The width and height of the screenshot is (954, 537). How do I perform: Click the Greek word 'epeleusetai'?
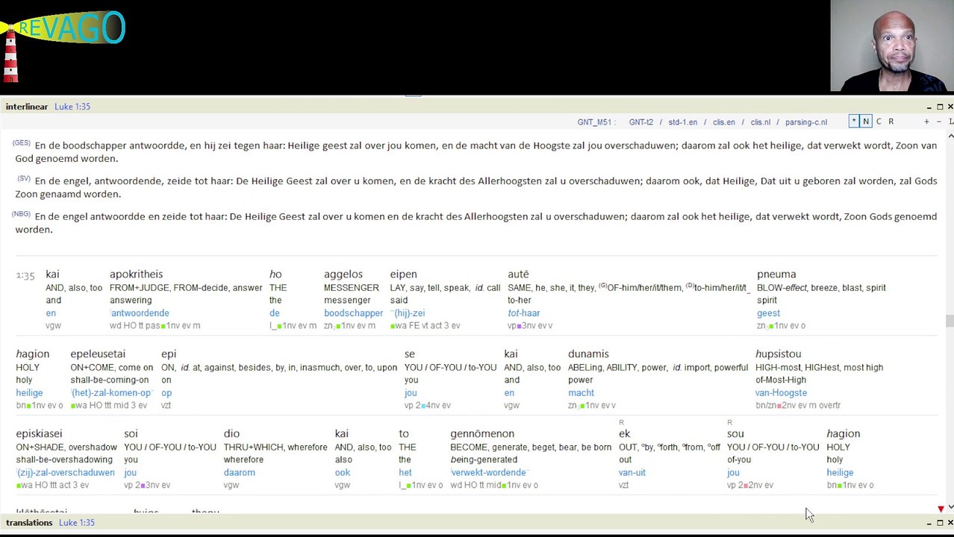[x=98, y=354]
